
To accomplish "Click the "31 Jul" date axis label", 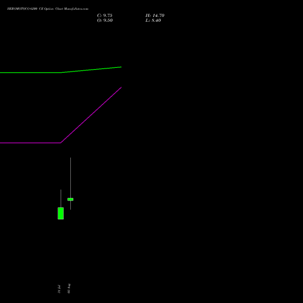I will [x=59, y=289].
